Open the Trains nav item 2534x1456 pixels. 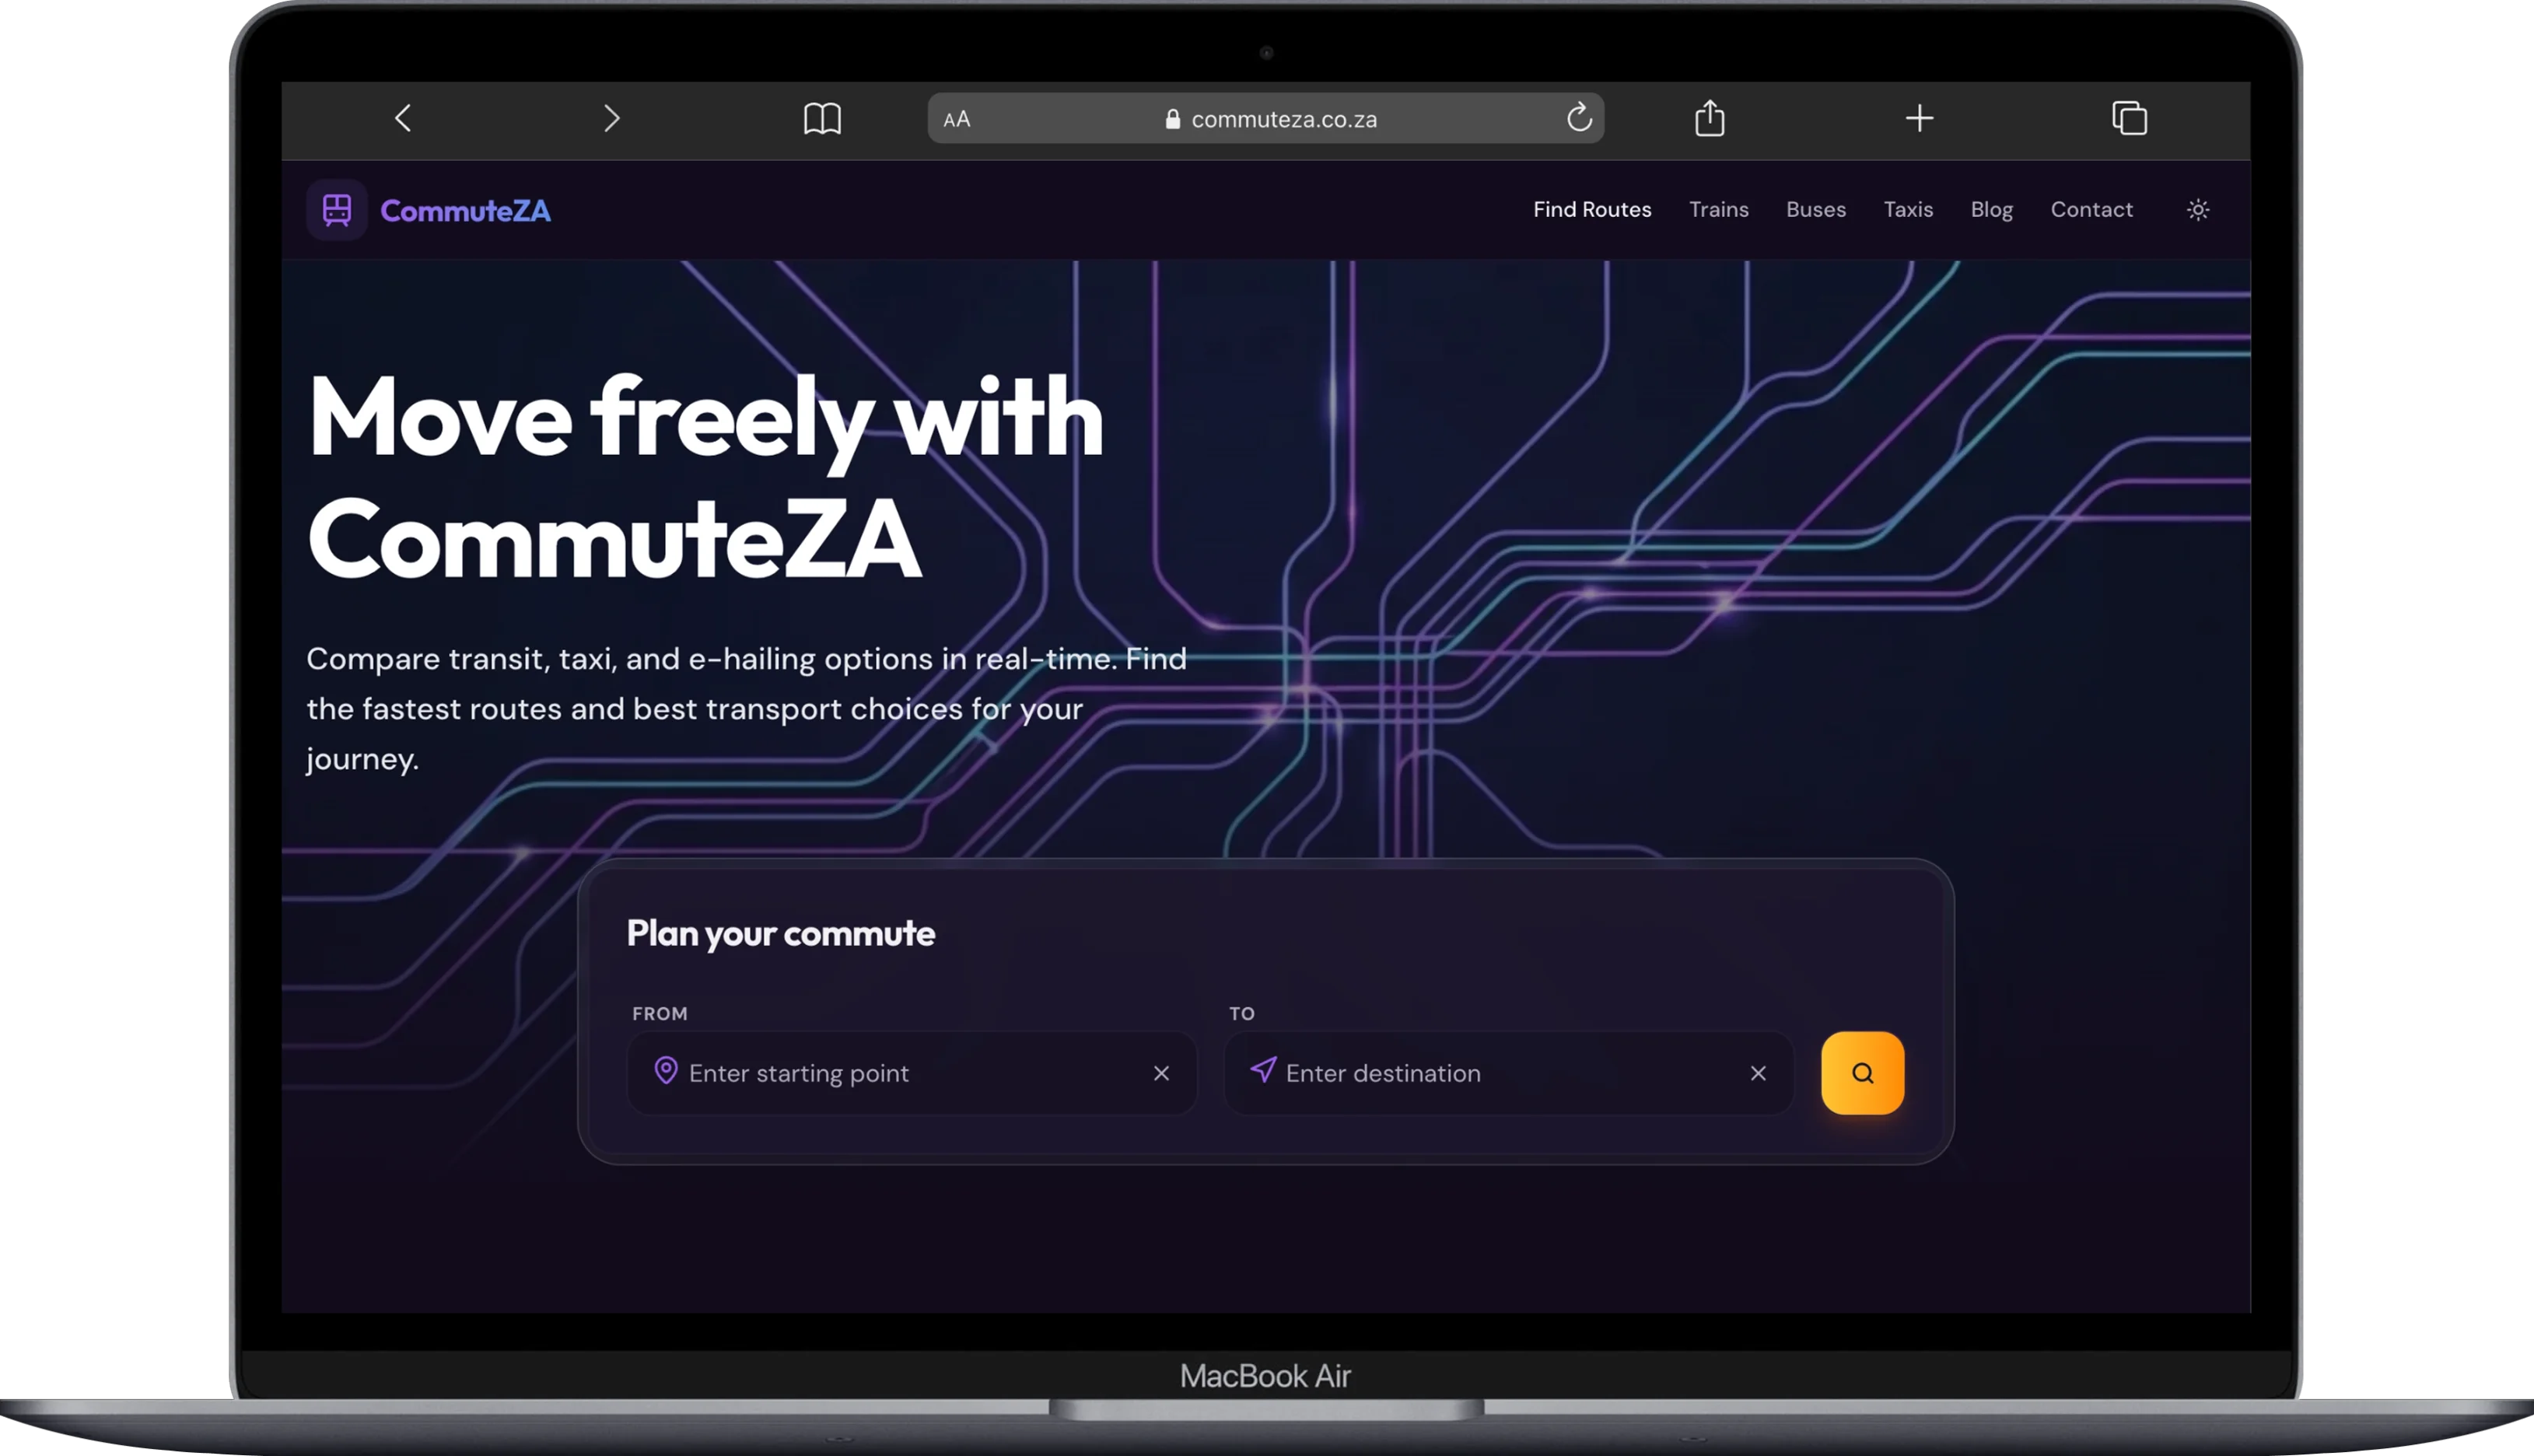pyautogui.click(x=1719, y=210)
